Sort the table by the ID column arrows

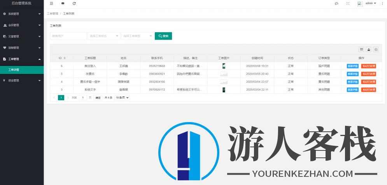pos(65,58)
